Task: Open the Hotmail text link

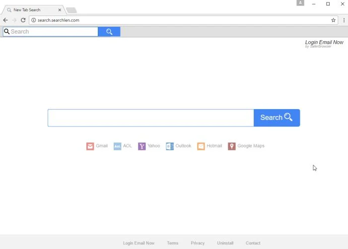Action: pos(214,146)
